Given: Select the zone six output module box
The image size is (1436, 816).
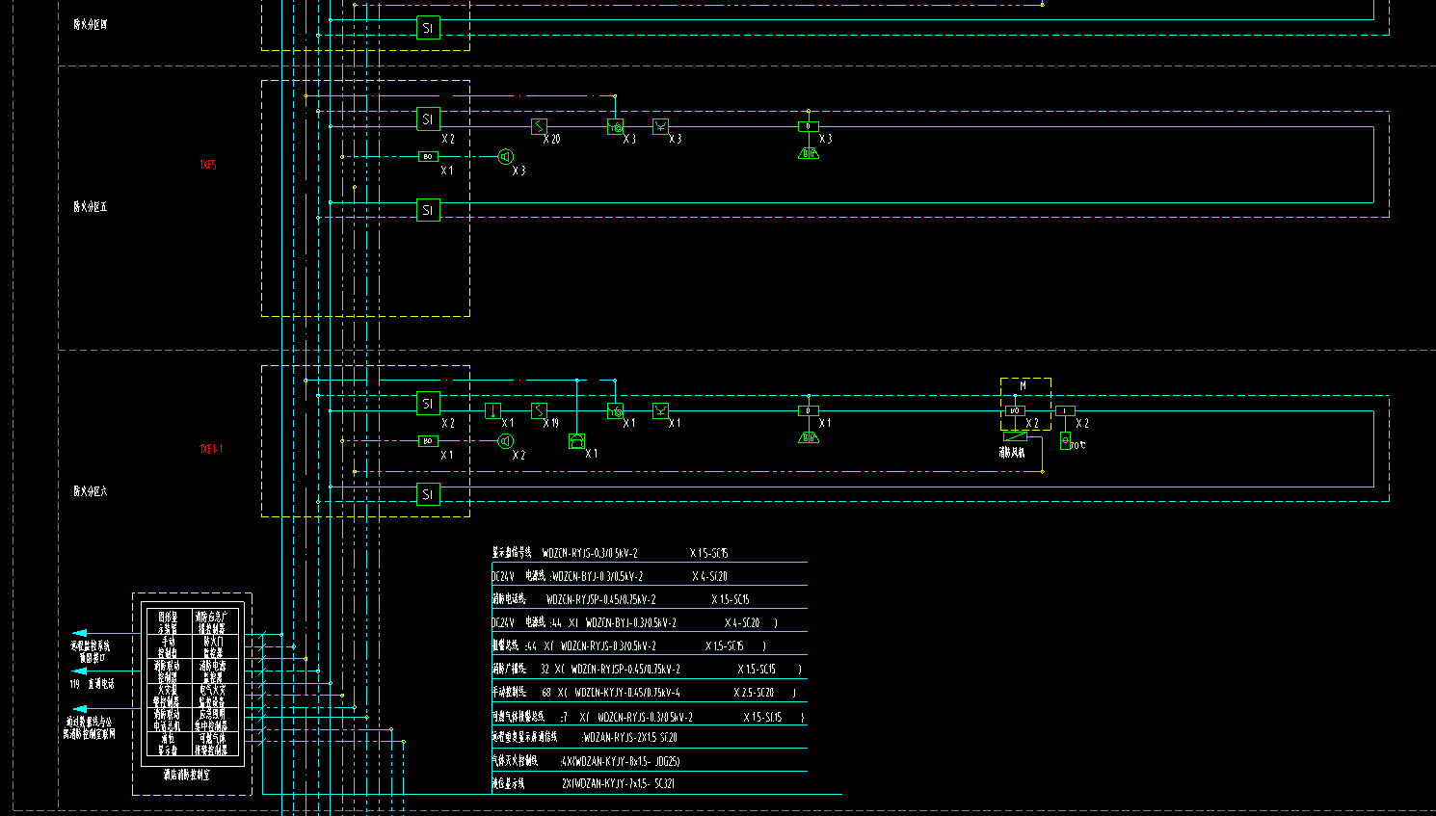Looking at the screenshot, I should click(809, 410).
